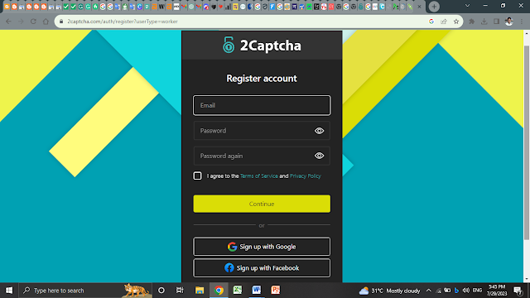The image size is (530, 298).
Task: Select the 2captcha URL in the address bar
Action: (x=123, y=22)
